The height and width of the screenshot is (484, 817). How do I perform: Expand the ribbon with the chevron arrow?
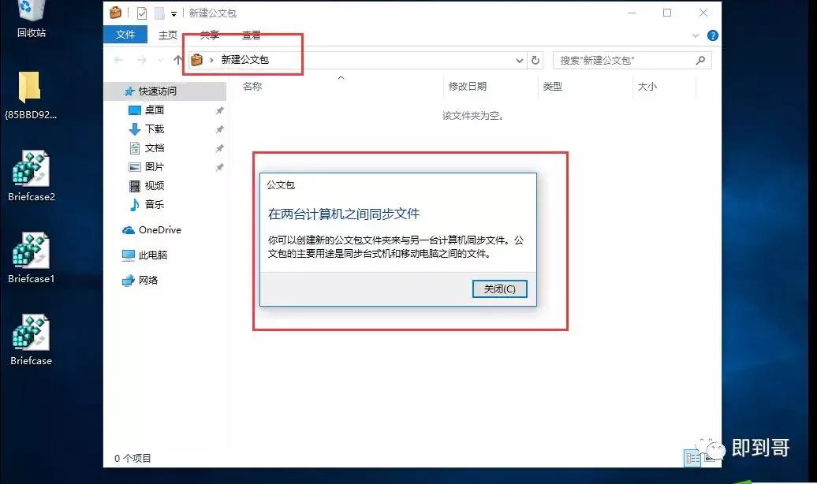[695, 35]
